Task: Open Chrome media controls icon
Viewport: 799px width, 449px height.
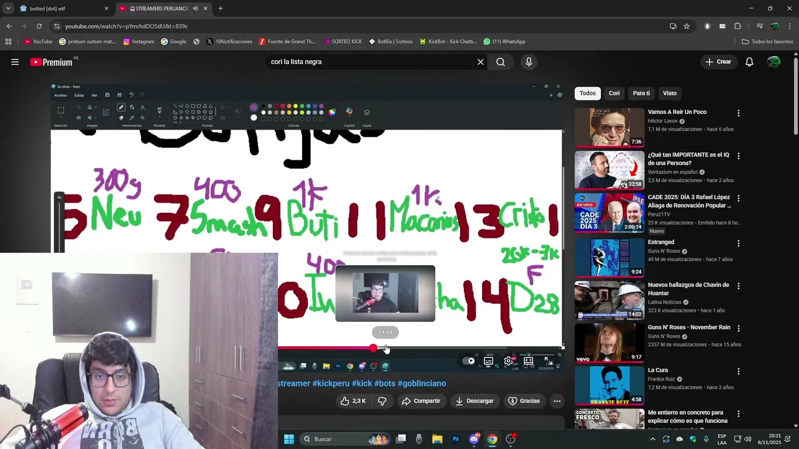Action: (760, 26)
